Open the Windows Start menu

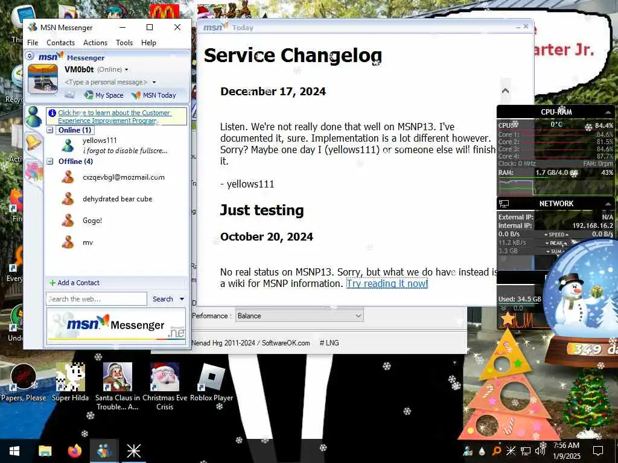(14, 451)
